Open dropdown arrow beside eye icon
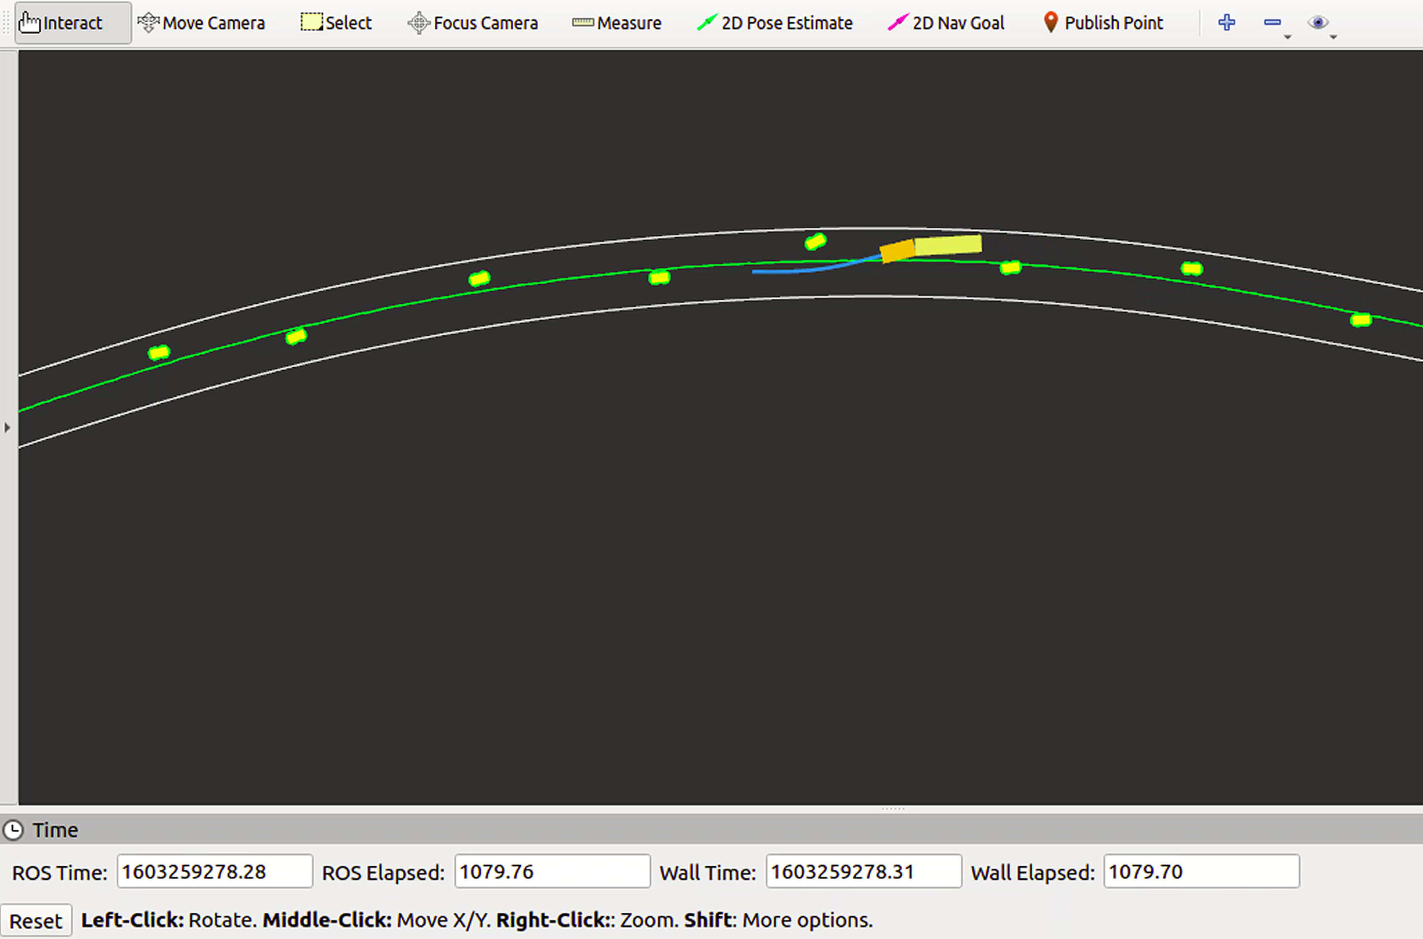The width and height of the screenshot is (1423, 939). (1333, 37)
